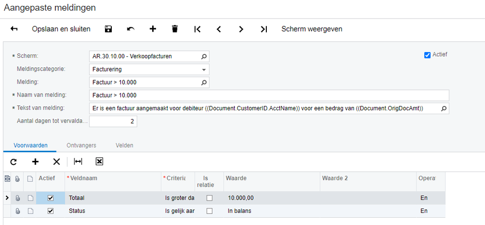Open the Meldingscategorie dropdown
This screenshot has height=225, width=485.
point(204,69)
